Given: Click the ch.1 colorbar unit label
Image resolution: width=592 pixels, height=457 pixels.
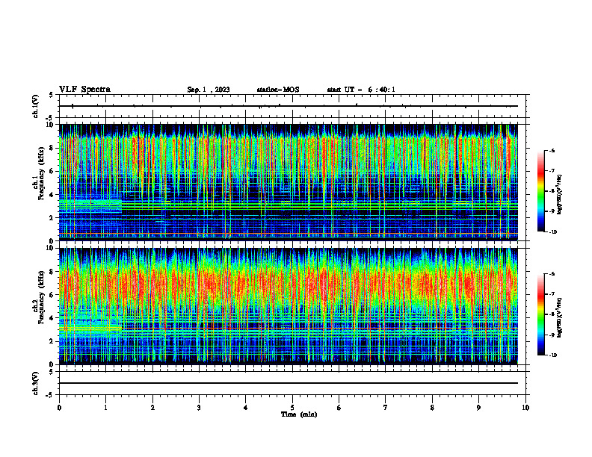Looking at the screenshot, I should [560, 195].
